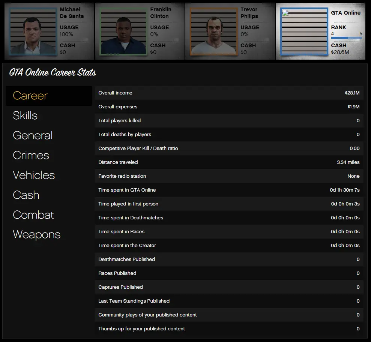Select the Distance traveled row
The image size is (371, 342).
(229, 162)
